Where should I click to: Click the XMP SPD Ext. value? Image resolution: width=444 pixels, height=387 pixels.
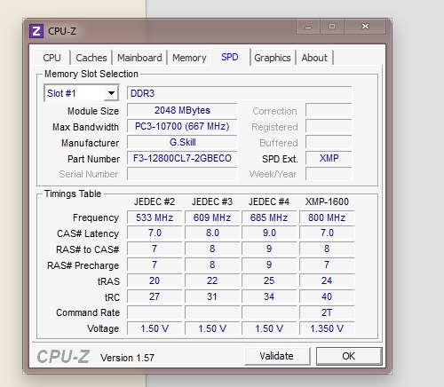point(329,158)
